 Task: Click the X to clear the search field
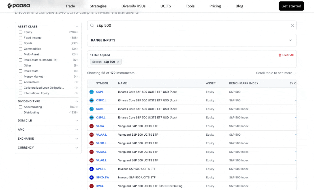[292, 25]
